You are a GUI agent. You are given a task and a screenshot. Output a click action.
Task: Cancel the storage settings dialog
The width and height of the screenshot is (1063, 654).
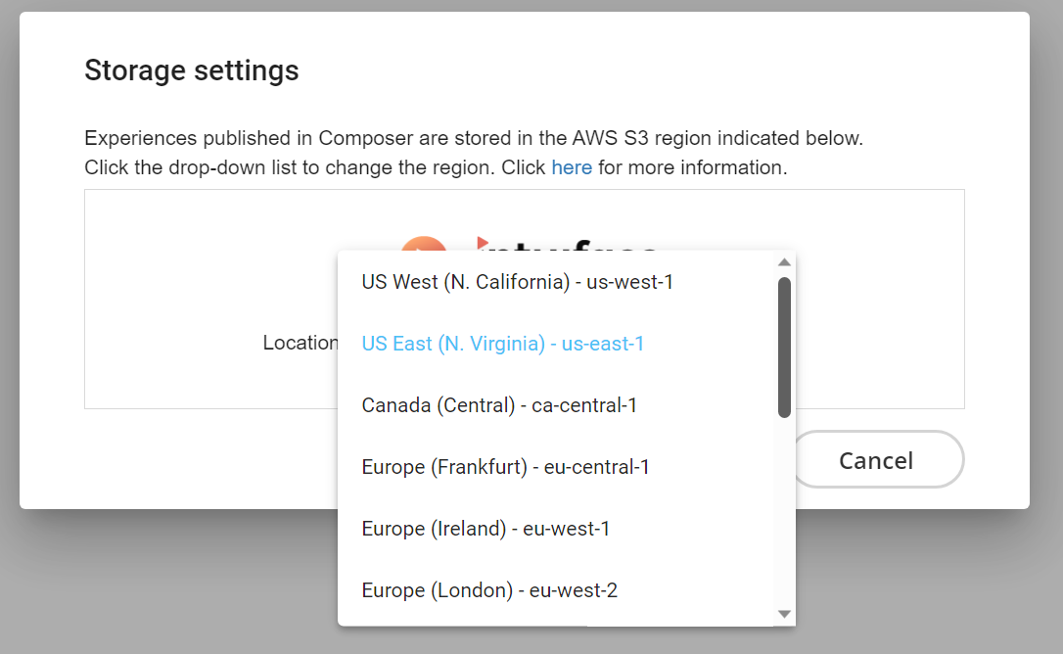click(877, 460)
